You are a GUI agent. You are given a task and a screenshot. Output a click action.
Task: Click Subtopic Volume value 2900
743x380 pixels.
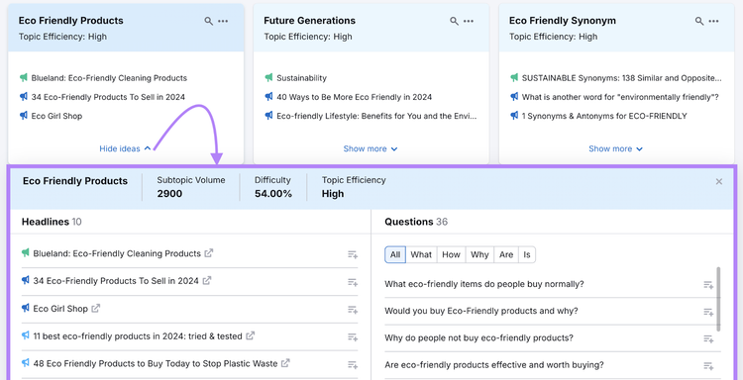point(169,194)
